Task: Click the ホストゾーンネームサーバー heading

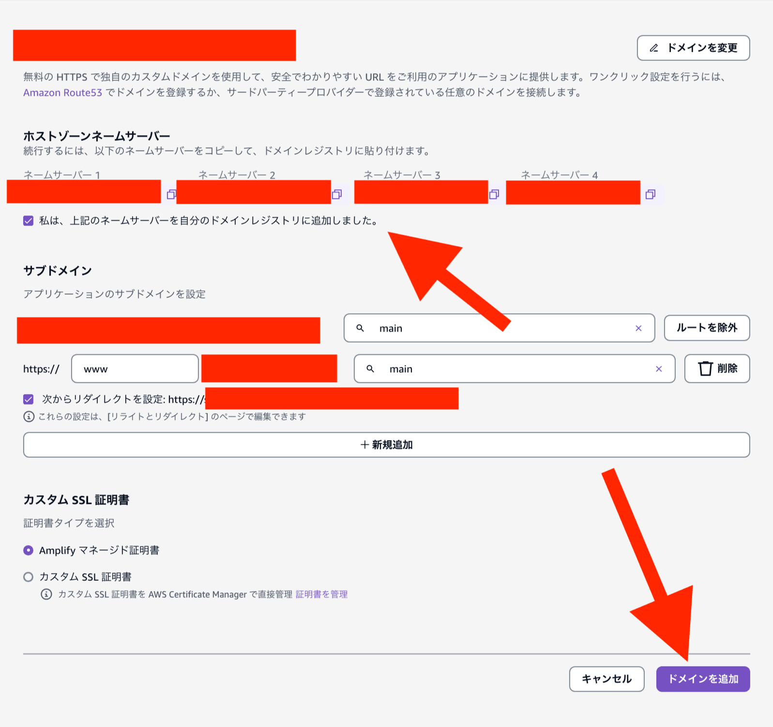Action: 97,136
